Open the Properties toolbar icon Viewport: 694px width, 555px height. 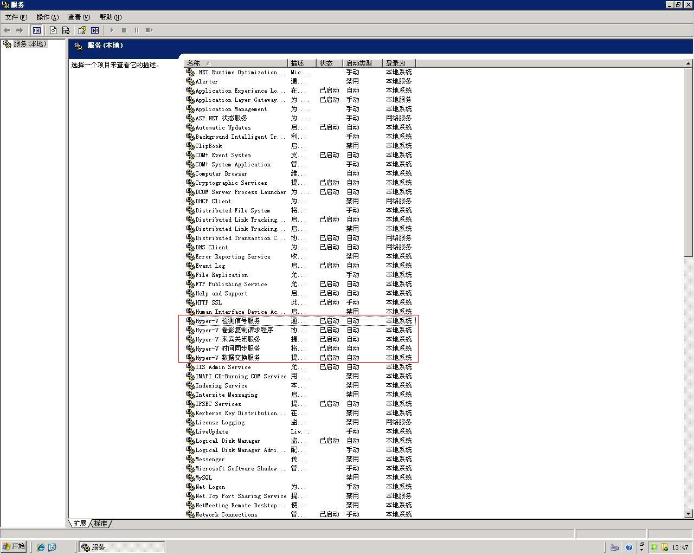[82, 30]
